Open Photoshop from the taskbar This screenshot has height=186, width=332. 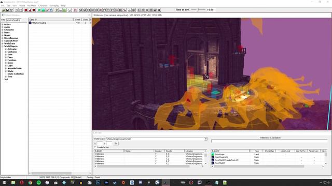pos(98,182)
